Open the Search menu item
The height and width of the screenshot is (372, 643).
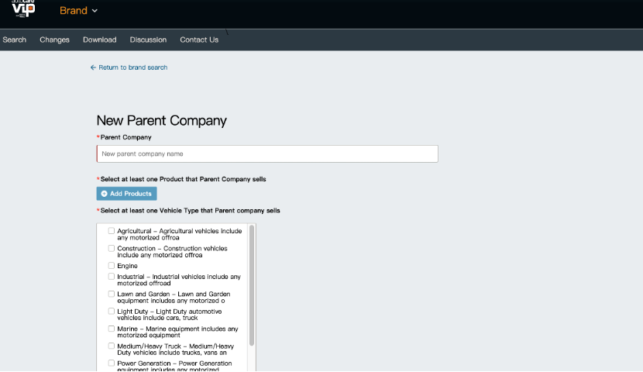(15, 40)
